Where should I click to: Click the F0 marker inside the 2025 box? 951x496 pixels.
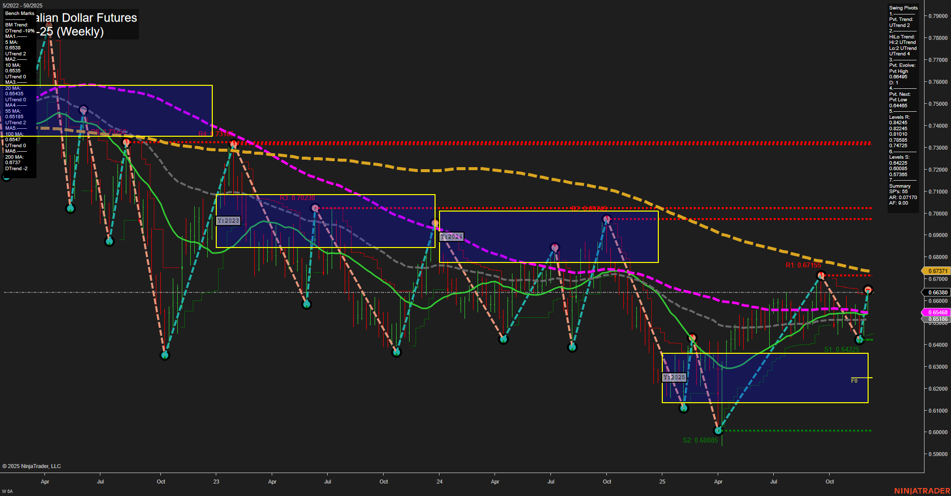click(854, 380)
